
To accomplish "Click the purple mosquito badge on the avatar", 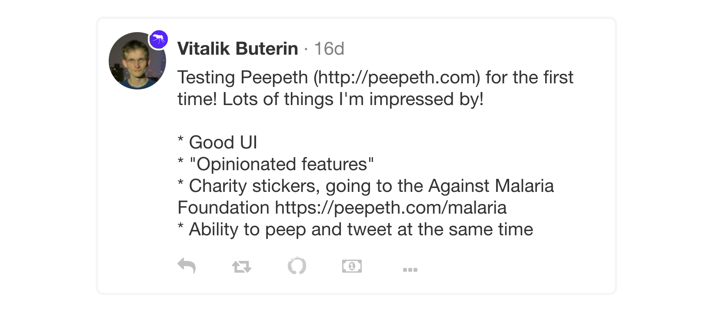I will click(x=159, y=40).
